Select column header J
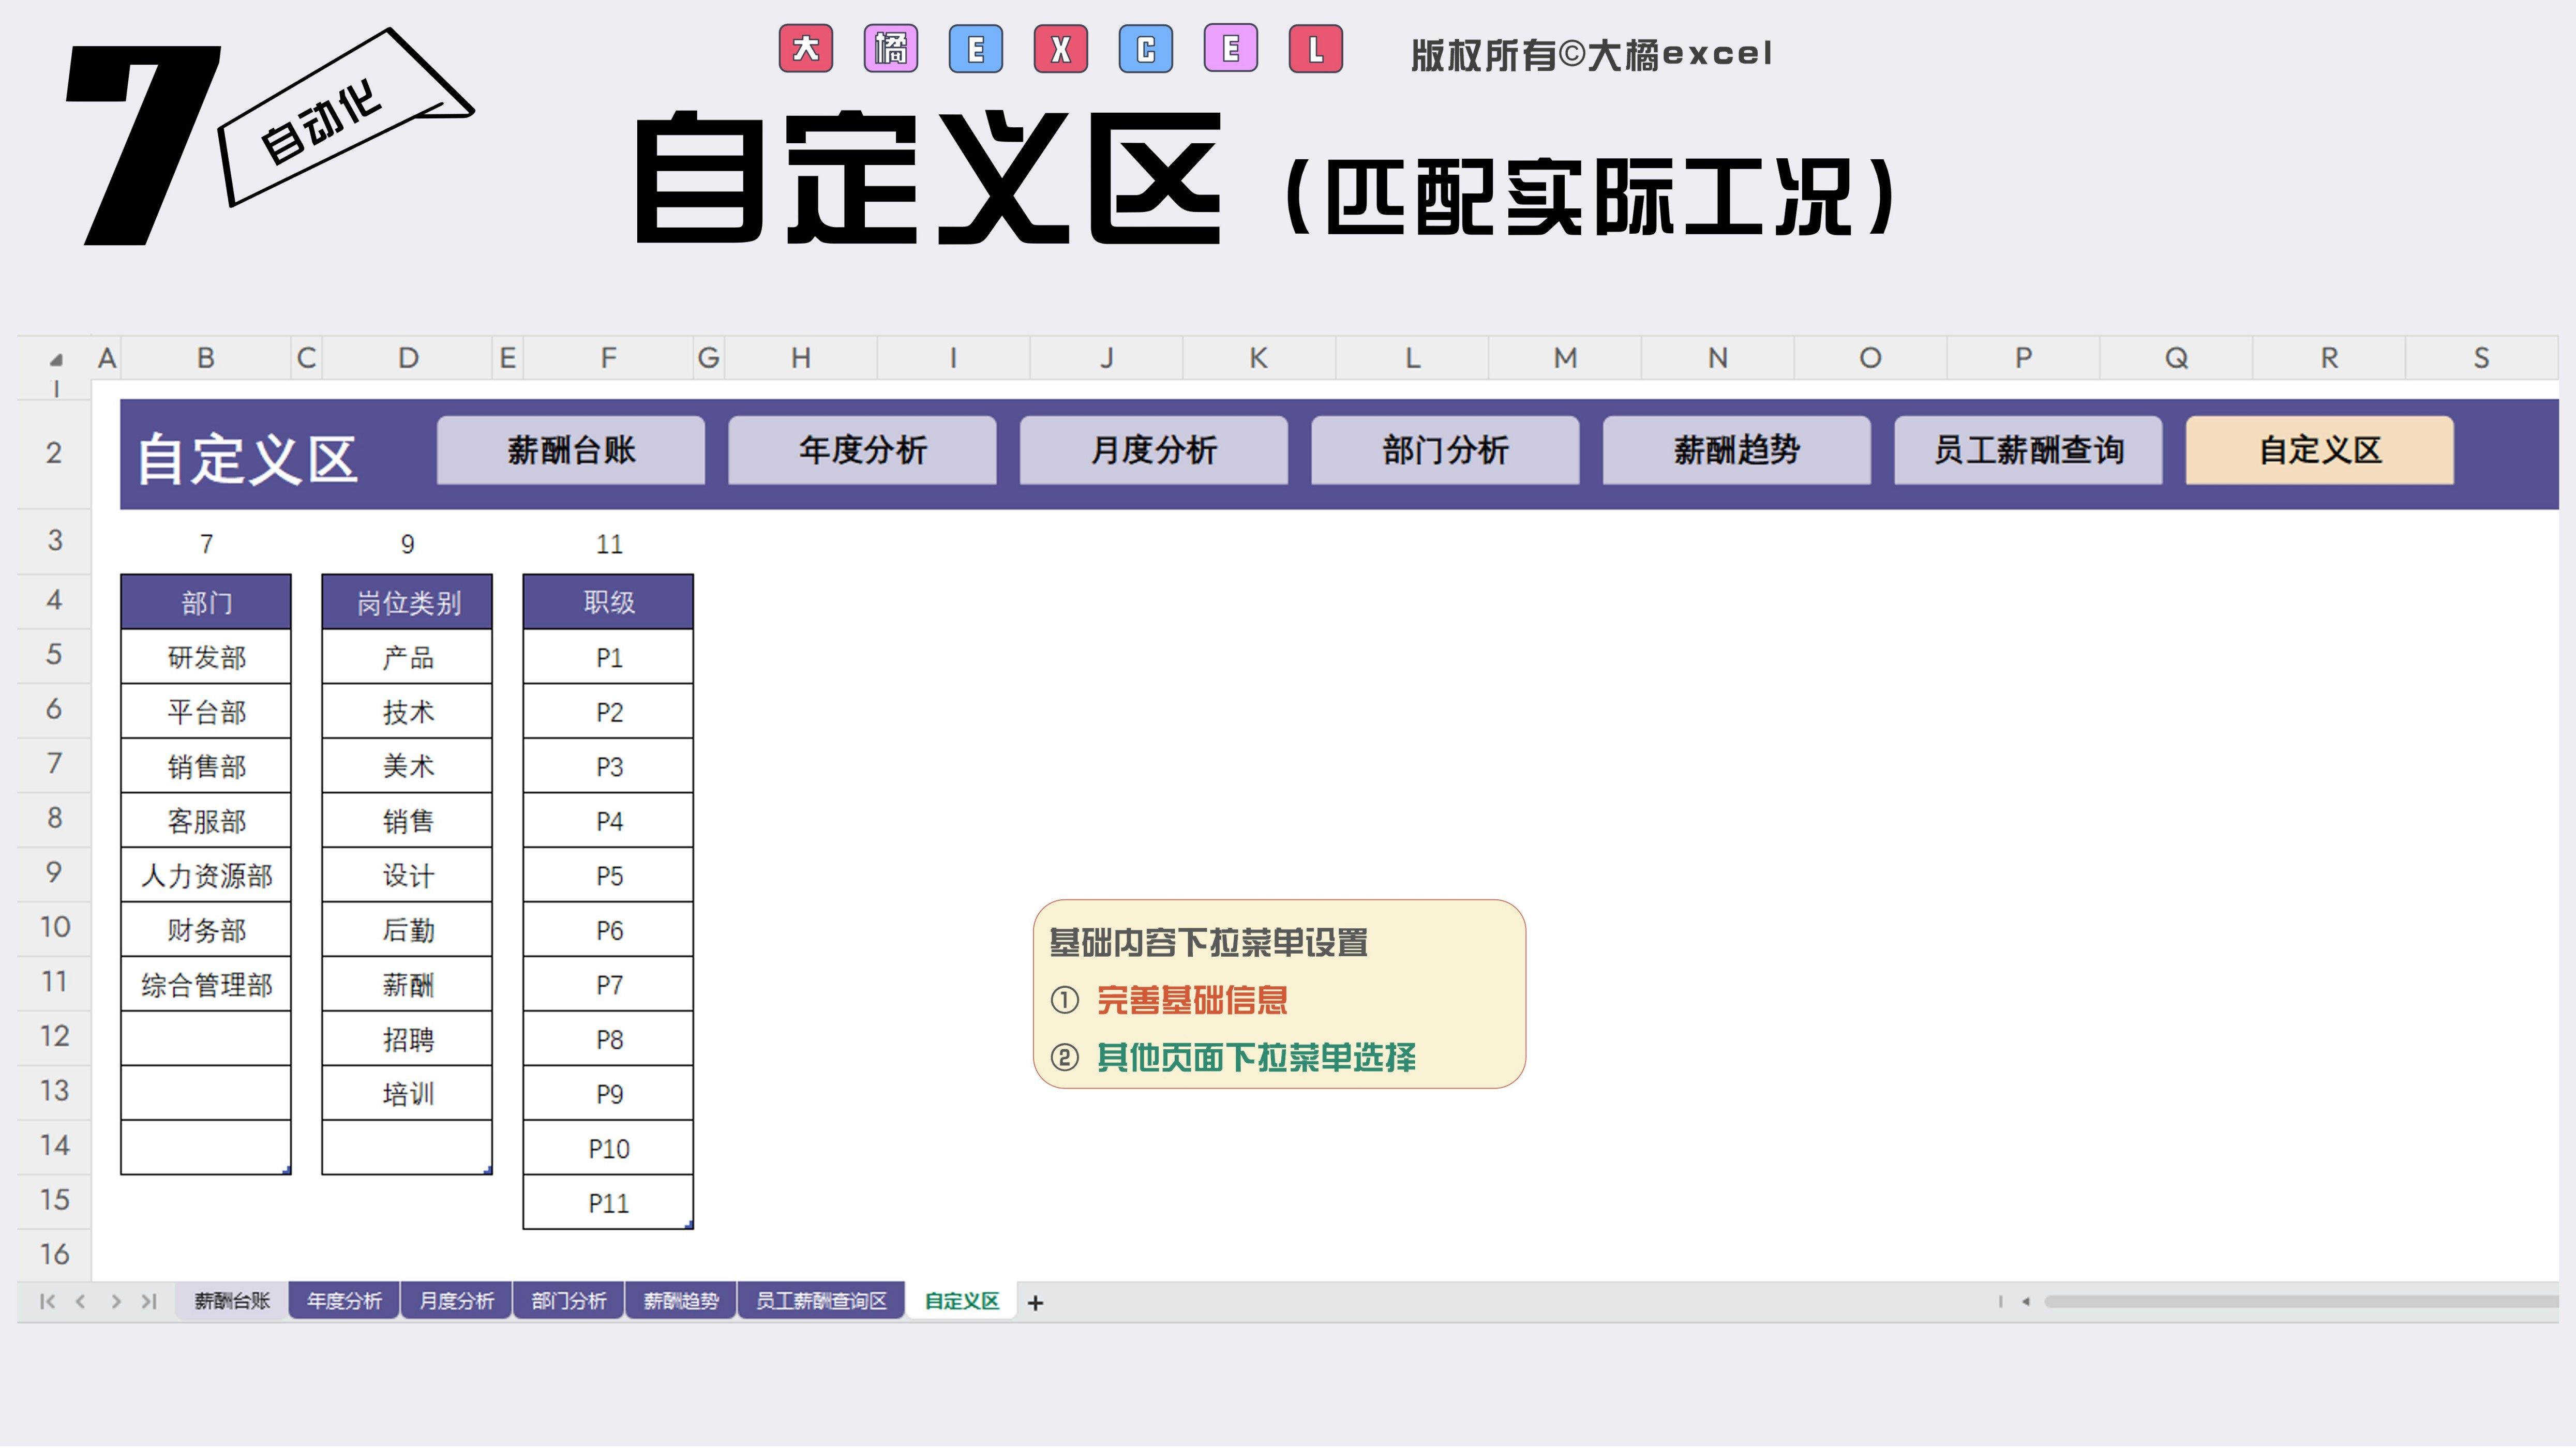This screenshot has width=2576, height=1448. coord(1106,358)
